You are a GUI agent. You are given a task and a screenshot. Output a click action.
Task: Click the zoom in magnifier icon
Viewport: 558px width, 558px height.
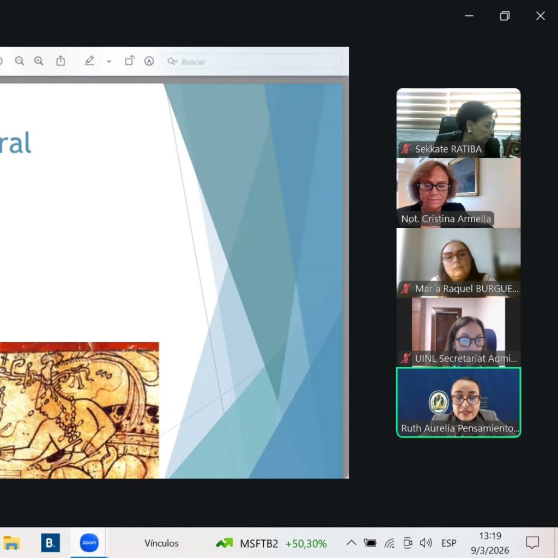(39, 61)
